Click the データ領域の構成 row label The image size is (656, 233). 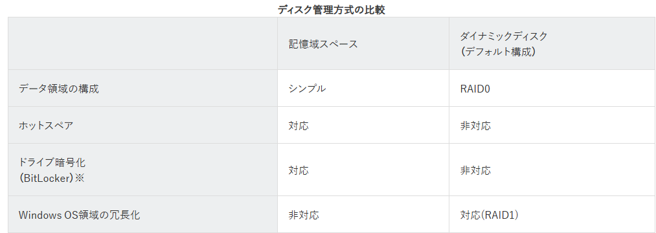pyautogui.click(x=59, y=89)
